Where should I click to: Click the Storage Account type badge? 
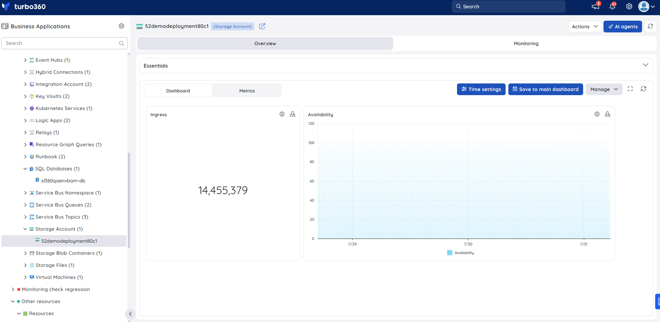point(233,26)
